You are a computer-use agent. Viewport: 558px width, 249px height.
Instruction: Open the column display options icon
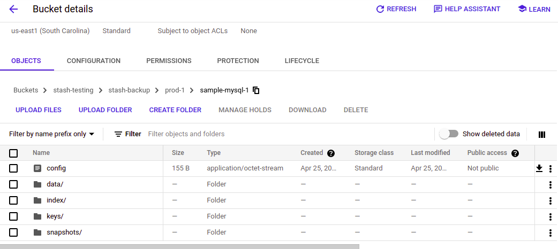[x=542, y=134]
